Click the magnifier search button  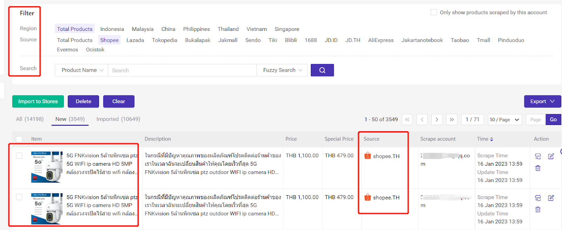coord(322,70)
